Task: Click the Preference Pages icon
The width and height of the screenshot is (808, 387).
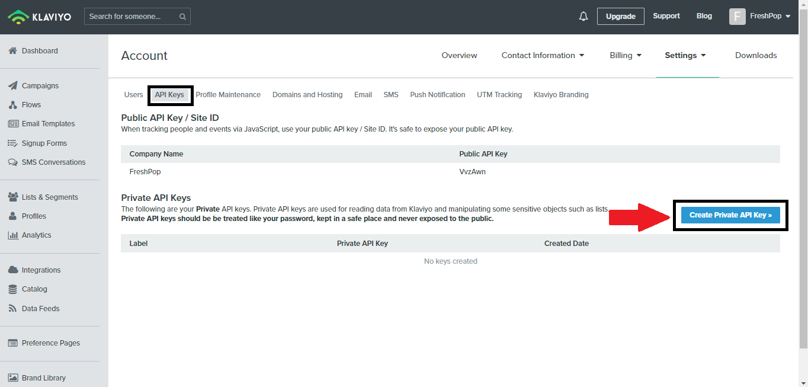Action: click(x=12, y=343)
